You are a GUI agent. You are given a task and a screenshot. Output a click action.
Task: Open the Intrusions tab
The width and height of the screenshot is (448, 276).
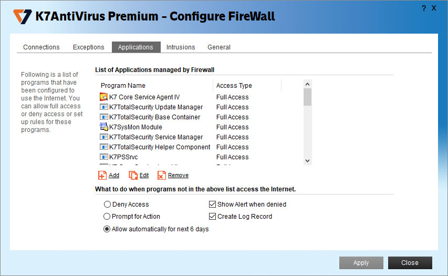coord(181,47)
